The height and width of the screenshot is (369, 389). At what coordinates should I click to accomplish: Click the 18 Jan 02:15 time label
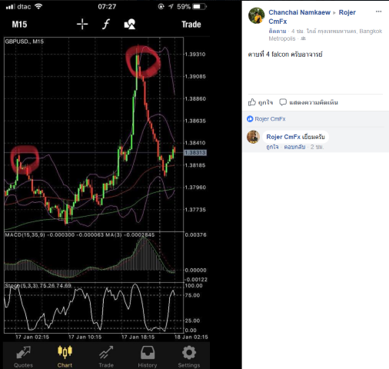pyautogui.click(x=191, y=337)
